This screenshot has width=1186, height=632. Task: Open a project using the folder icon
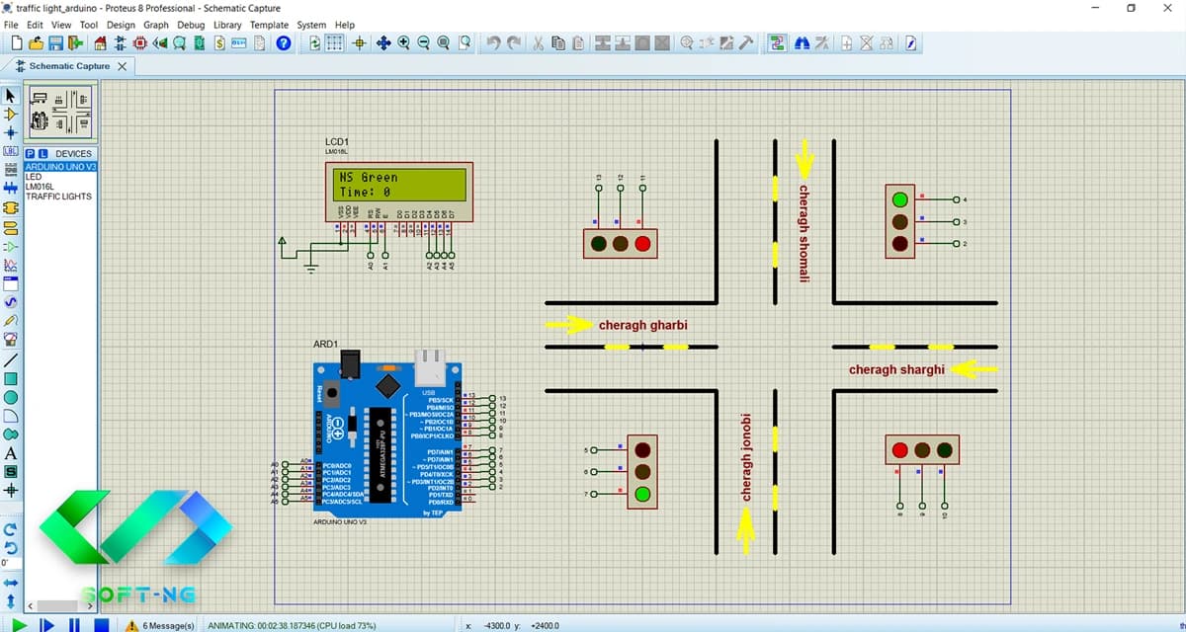(x=37, y=43)
